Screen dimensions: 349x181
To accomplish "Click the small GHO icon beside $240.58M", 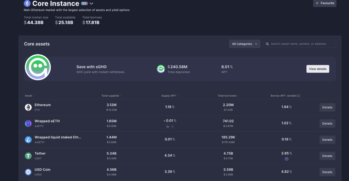I will (161, 69).
